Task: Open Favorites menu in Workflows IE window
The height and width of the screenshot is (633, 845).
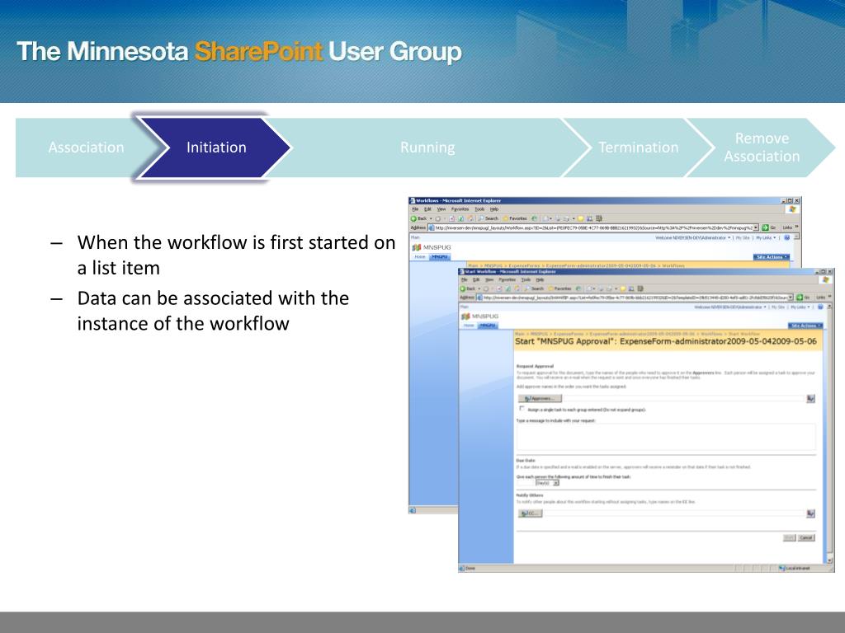Action: 460,209
